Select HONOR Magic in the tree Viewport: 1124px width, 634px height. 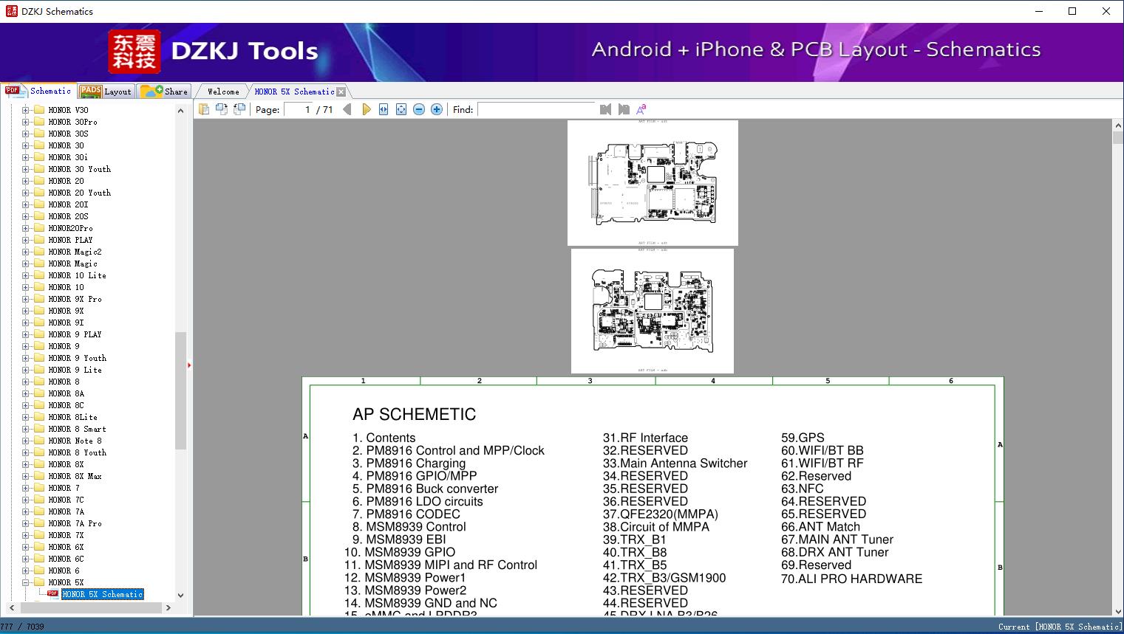(73, 263)
